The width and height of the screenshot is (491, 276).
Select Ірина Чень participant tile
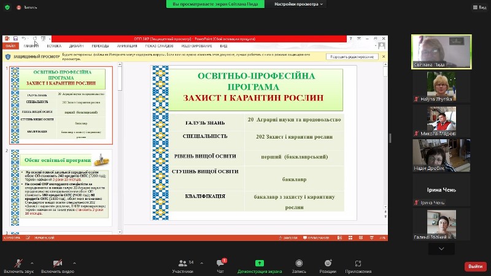[x=441, y=190]
